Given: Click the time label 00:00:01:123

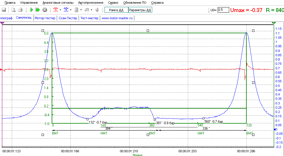Looking at the screenshot, I should click(12, 151).
